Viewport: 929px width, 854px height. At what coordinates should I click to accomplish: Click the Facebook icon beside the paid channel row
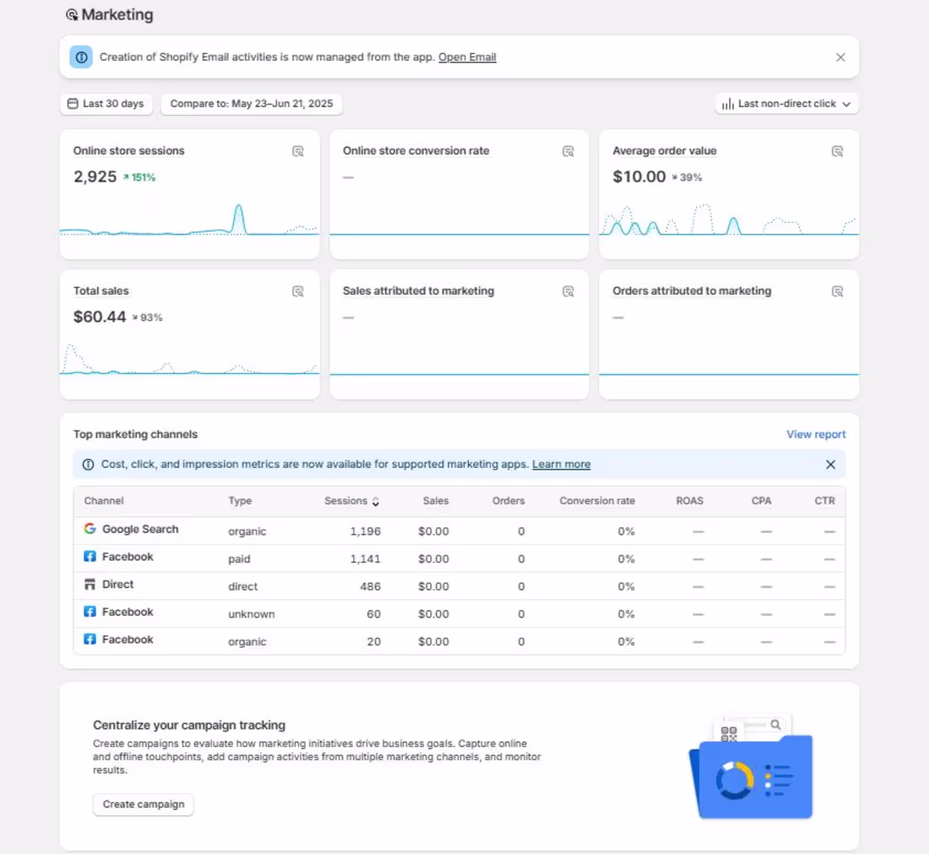(x=90, y=556)
